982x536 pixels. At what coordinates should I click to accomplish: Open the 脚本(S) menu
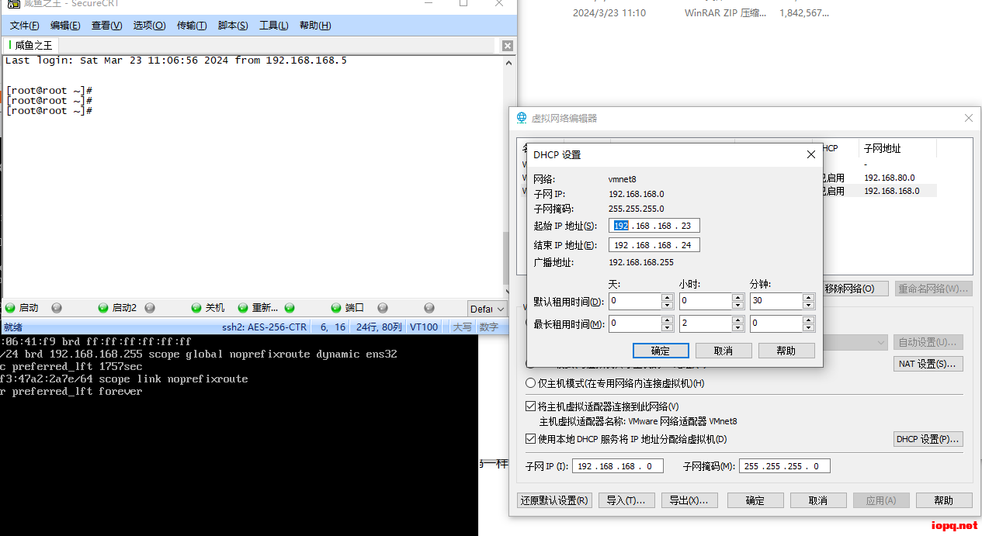point(233,26)
